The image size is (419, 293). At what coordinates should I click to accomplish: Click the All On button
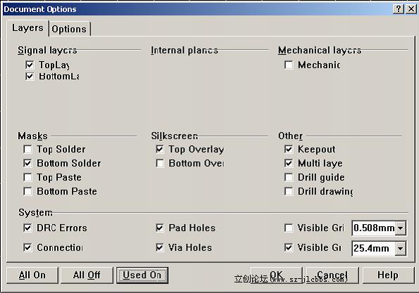click(x=32, y=275)
